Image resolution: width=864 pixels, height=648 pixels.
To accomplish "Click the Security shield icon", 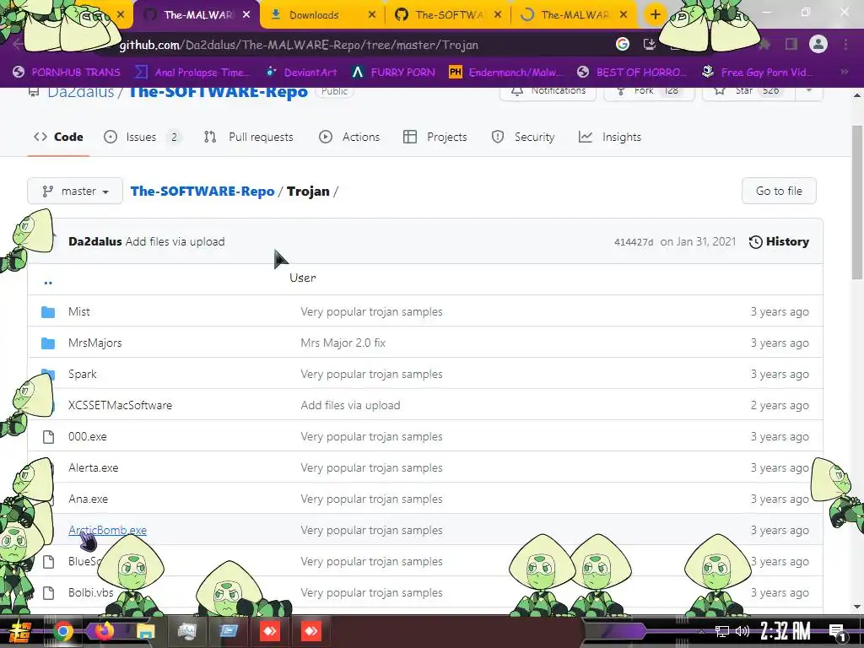I will pos(498,137).
